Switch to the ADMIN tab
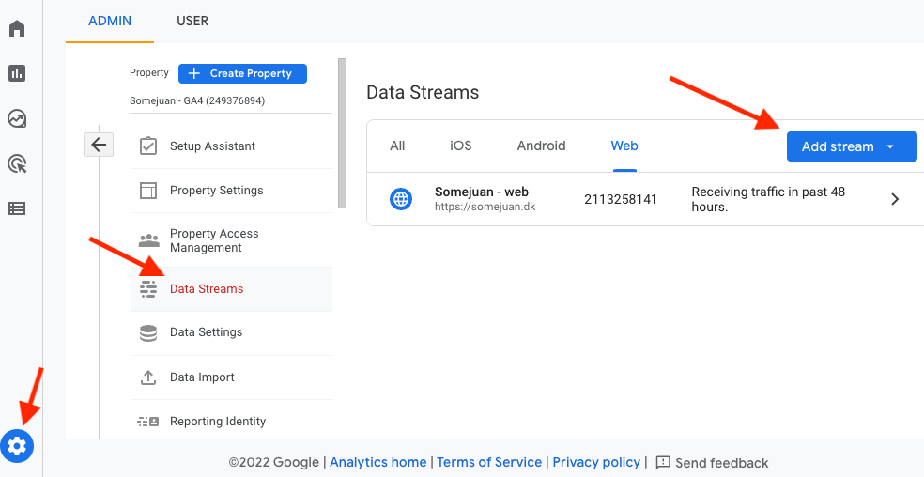The image size is (924, 477). (110, 22)
